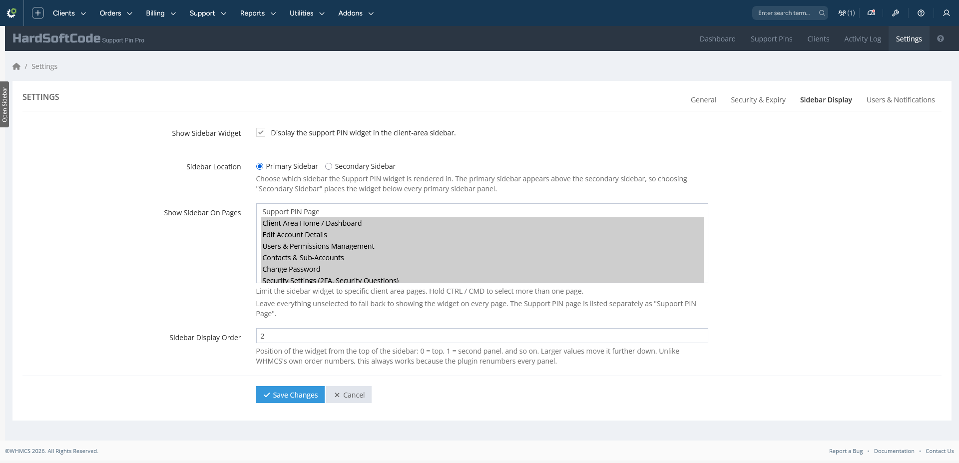Expand the Utilities dropdown menu
959x463 pixels.
coord(307,13)
